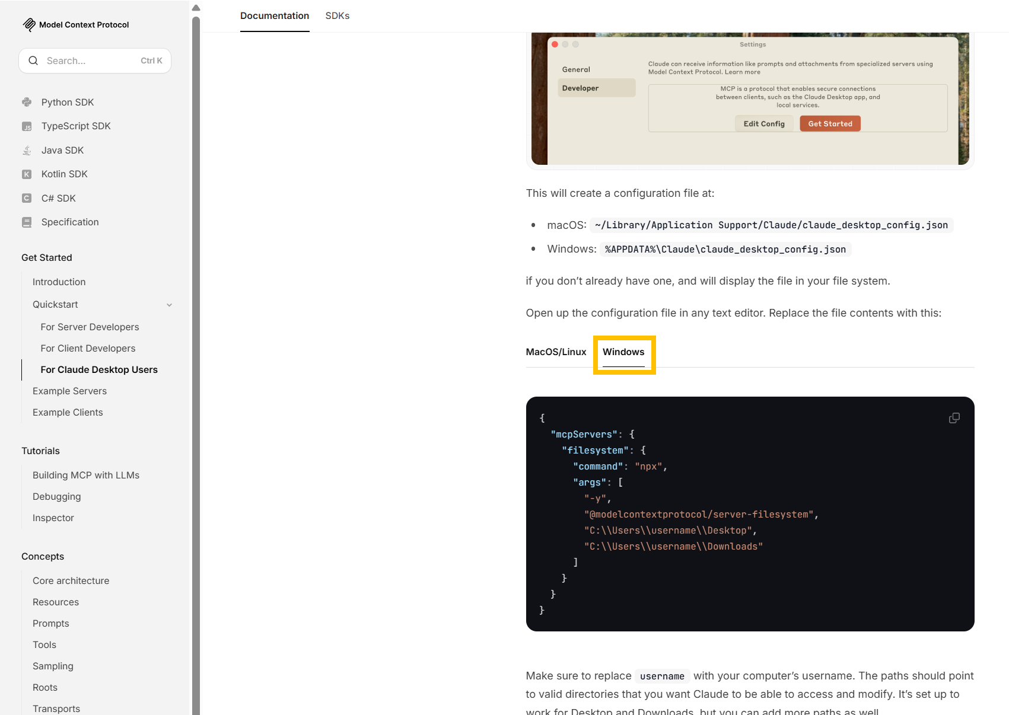Click the Desktop path in code

pyautogui.click(x=668, y=531)
